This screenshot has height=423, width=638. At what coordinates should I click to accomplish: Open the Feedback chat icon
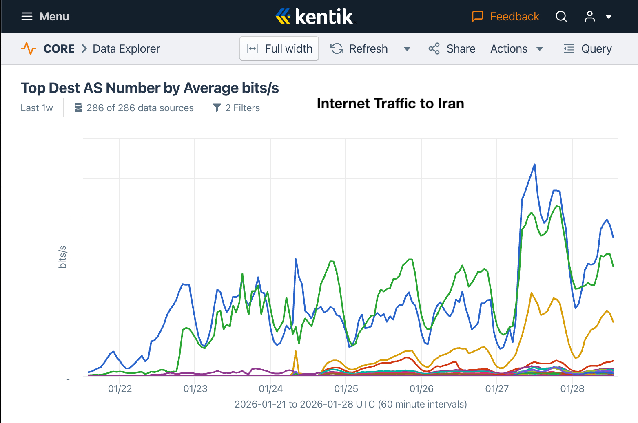(x=477, y=17)
